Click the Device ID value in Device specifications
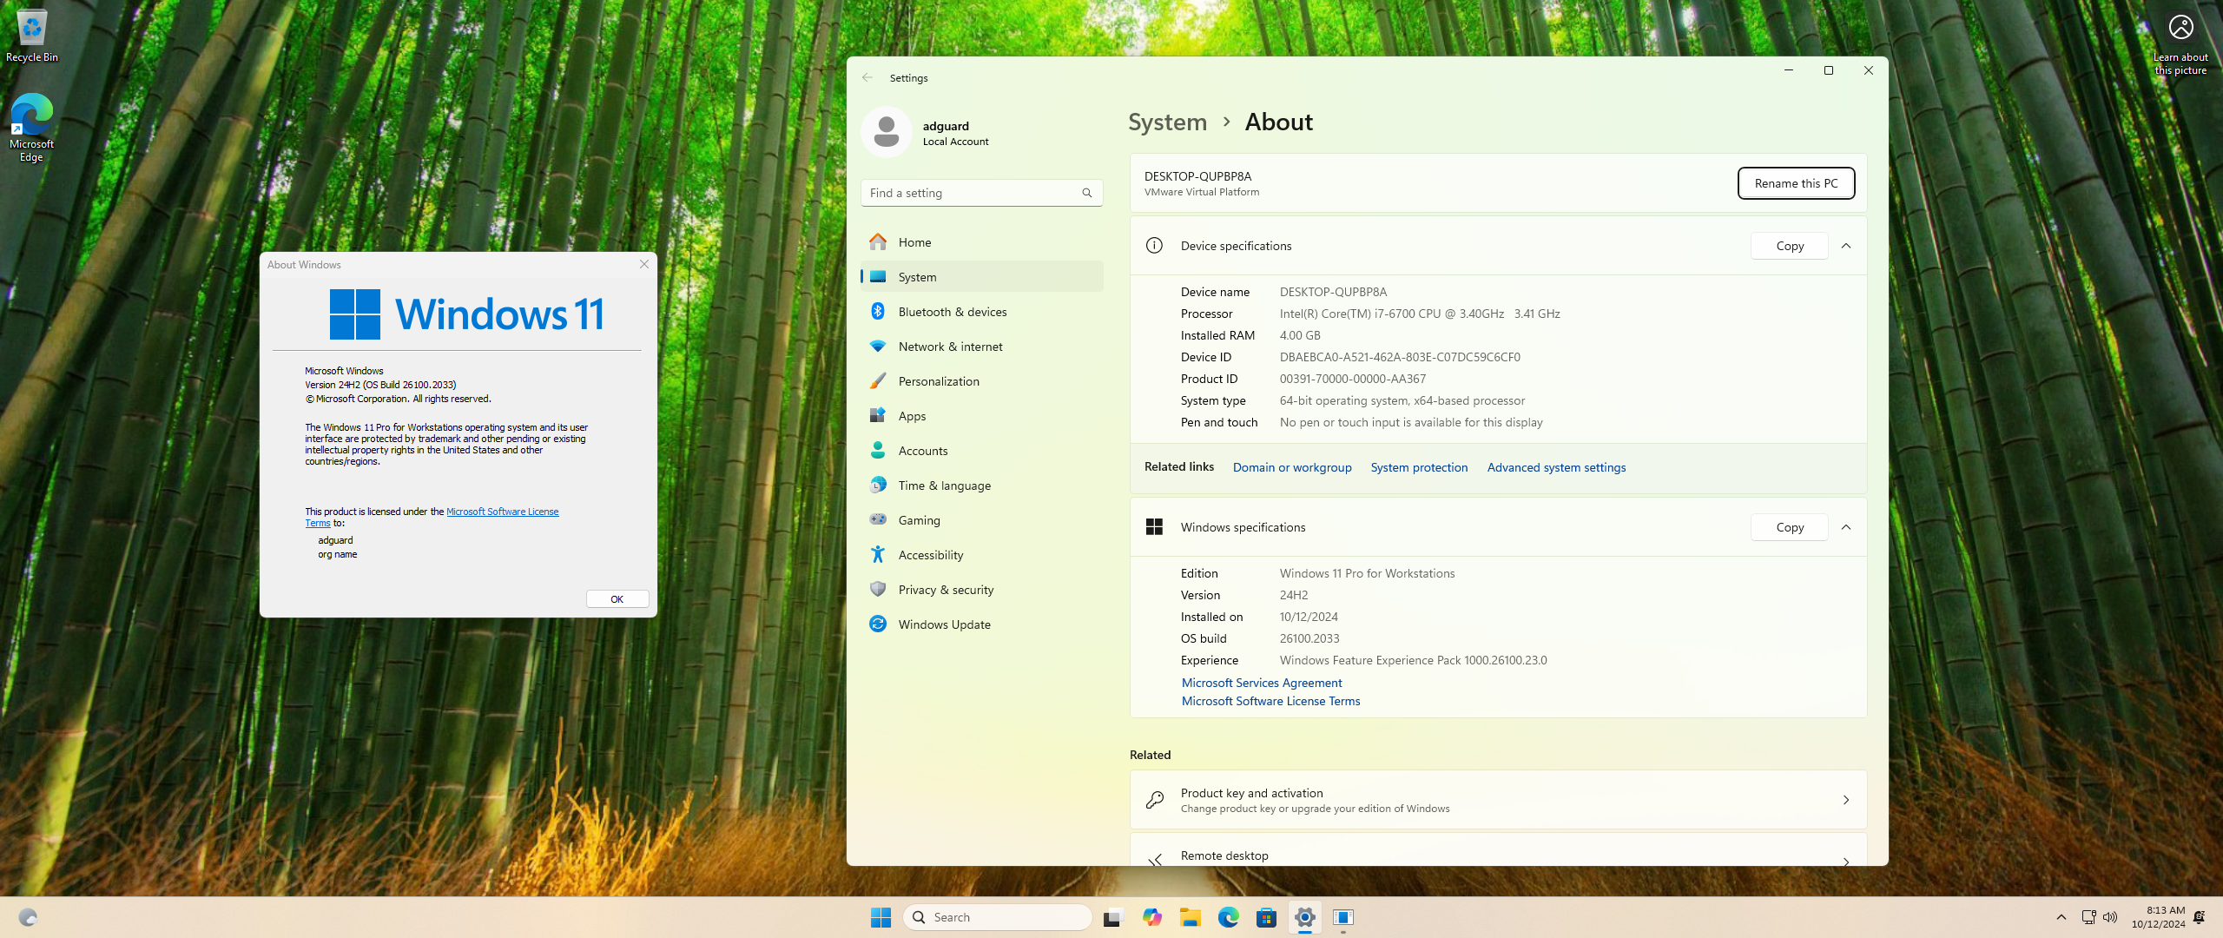 click(x=1400, y=357)
